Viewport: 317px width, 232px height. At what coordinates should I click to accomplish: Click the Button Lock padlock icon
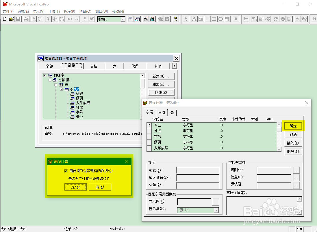click(x=236, y=19)
